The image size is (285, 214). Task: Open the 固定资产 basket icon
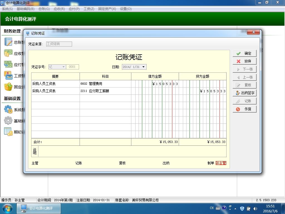click(8, 87)
